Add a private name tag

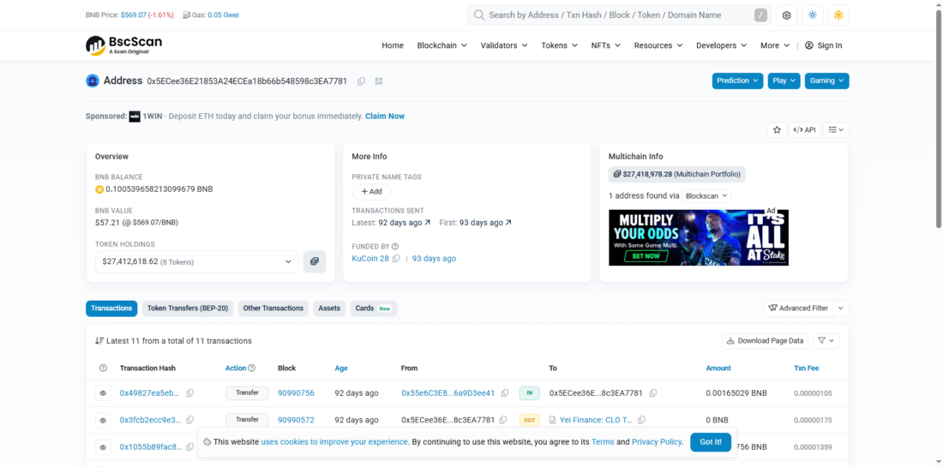[371, 191]
